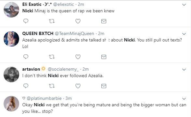The image size is (191, 117).
Task: Open artavion's profile picture
Action: click(x=11, y=75)
